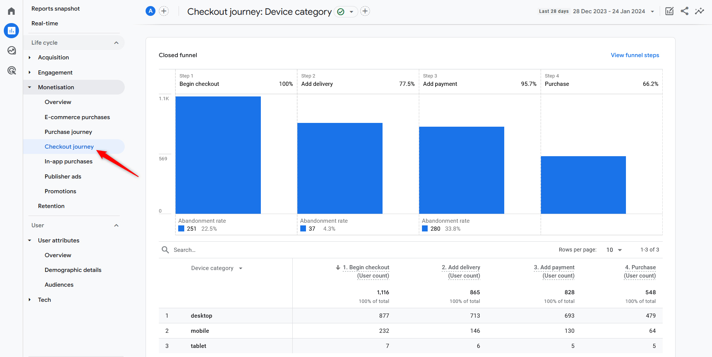Add a comparison with the plus icon
Image resolution: width=712 pixels, height=357 pixels.
pyautogui.click(x=164, y=11)
